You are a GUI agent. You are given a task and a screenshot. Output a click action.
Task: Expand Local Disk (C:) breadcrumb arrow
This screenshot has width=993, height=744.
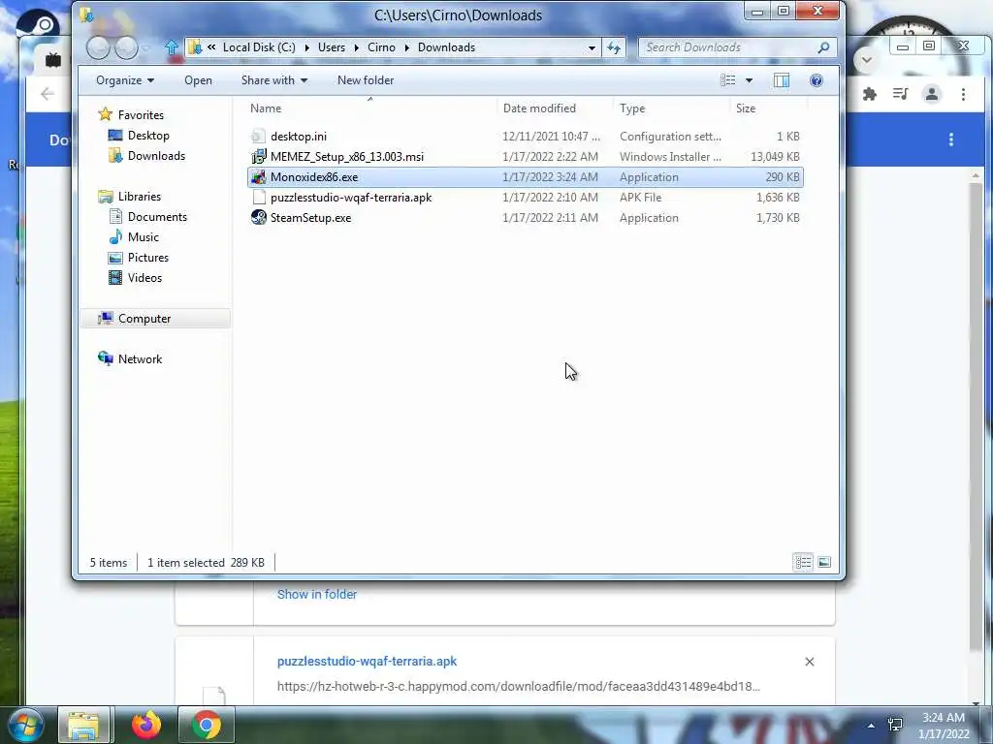[x=306, y=47]
